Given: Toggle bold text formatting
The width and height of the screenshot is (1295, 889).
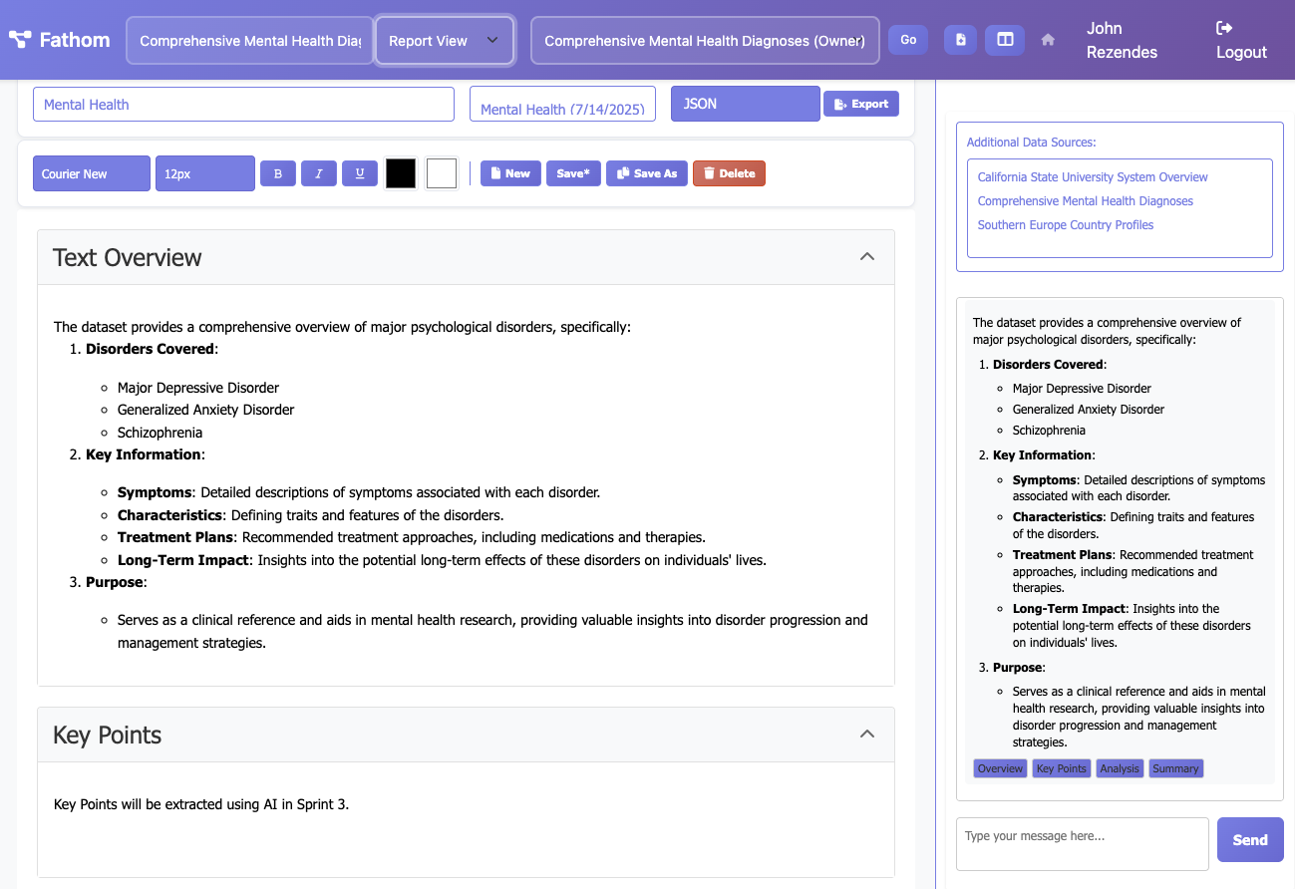Looking at the screenshot, I should [278, 173].
